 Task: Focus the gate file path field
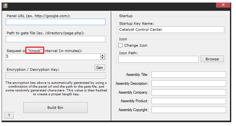56,39
